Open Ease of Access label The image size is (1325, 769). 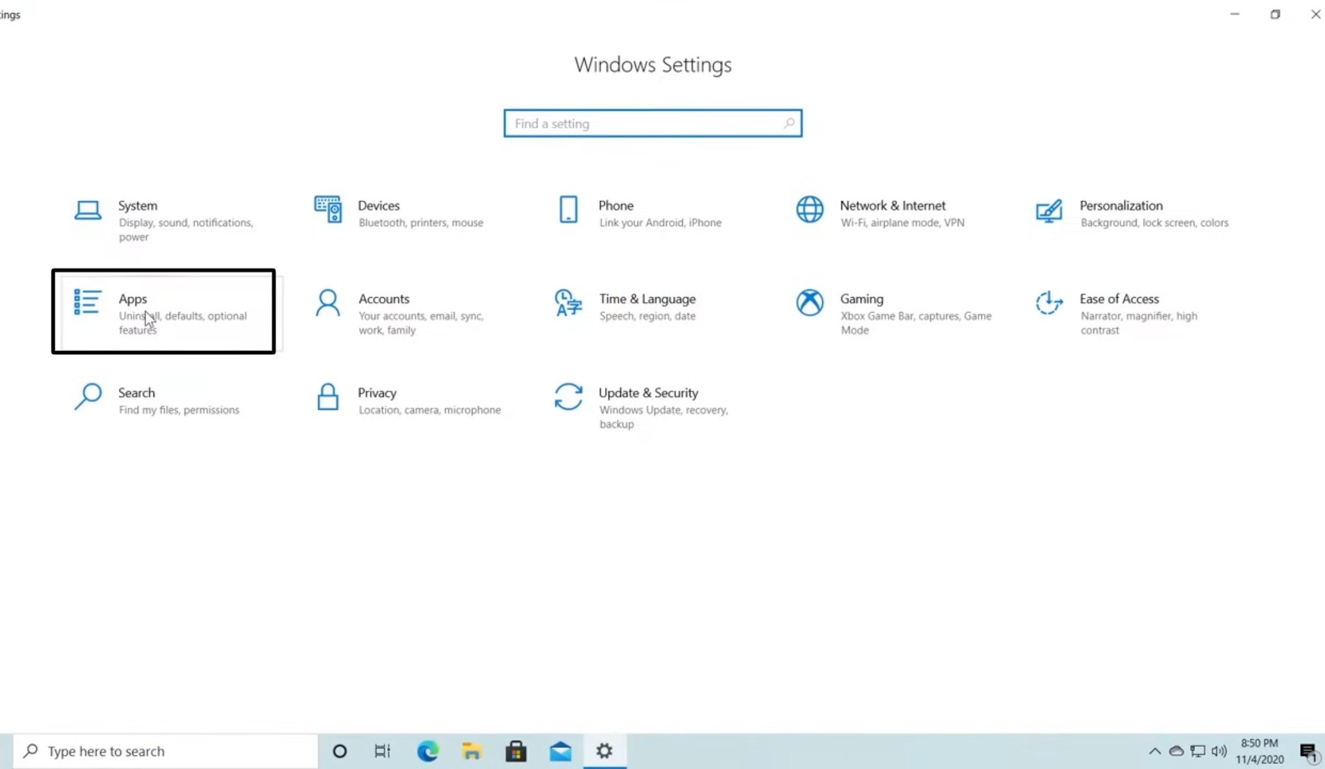point(1119,299)
